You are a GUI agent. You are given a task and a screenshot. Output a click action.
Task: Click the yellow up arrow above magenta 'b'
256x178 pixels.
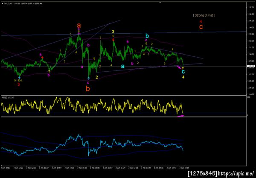click(x=49, y=71)
